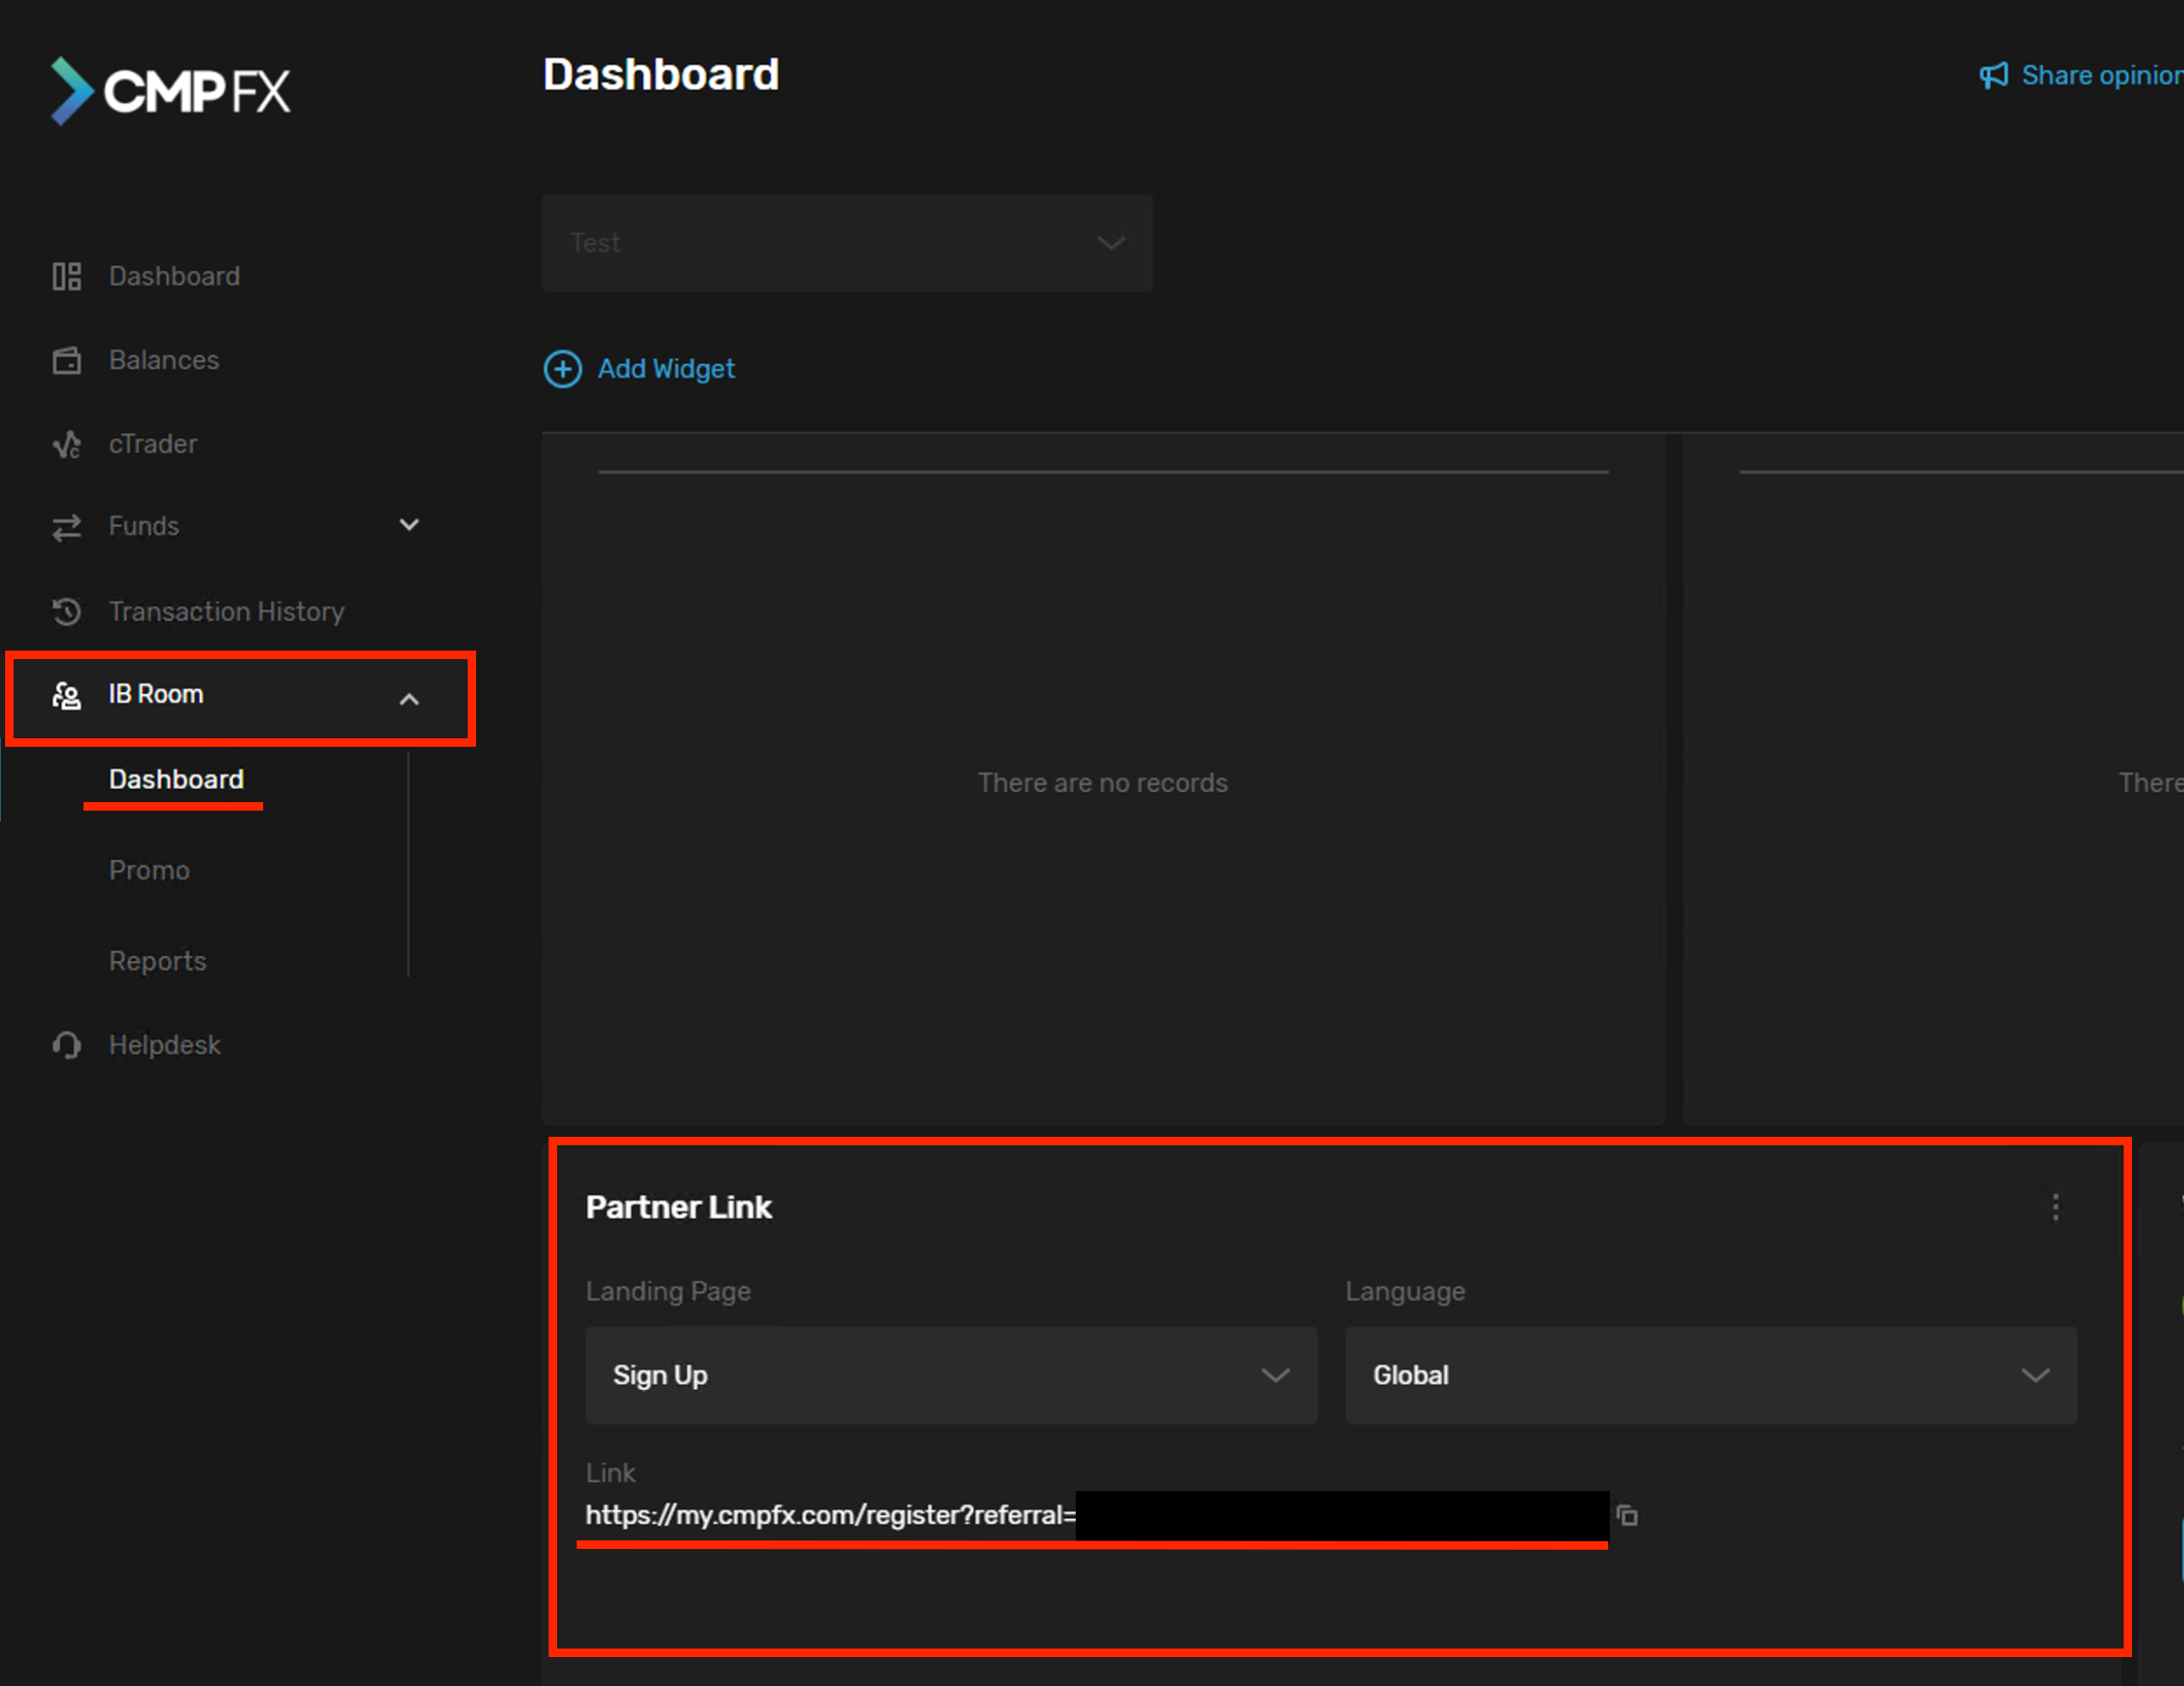Click the Add Widget plus icon
The width and height of the screenshot is (2184, 1686).
tap(563, 370)
